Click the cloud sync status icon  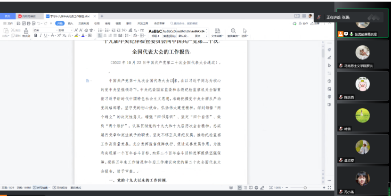pos(294,24)
